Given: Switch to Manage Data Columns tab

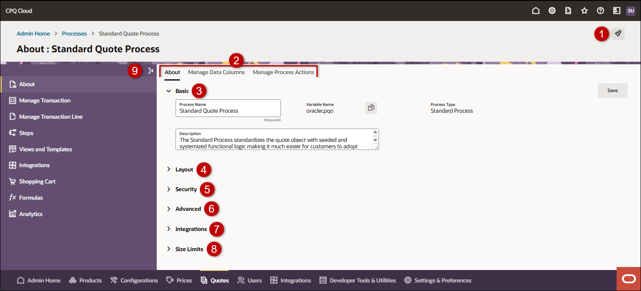Looking at the screenshot, I should (216, 72).
